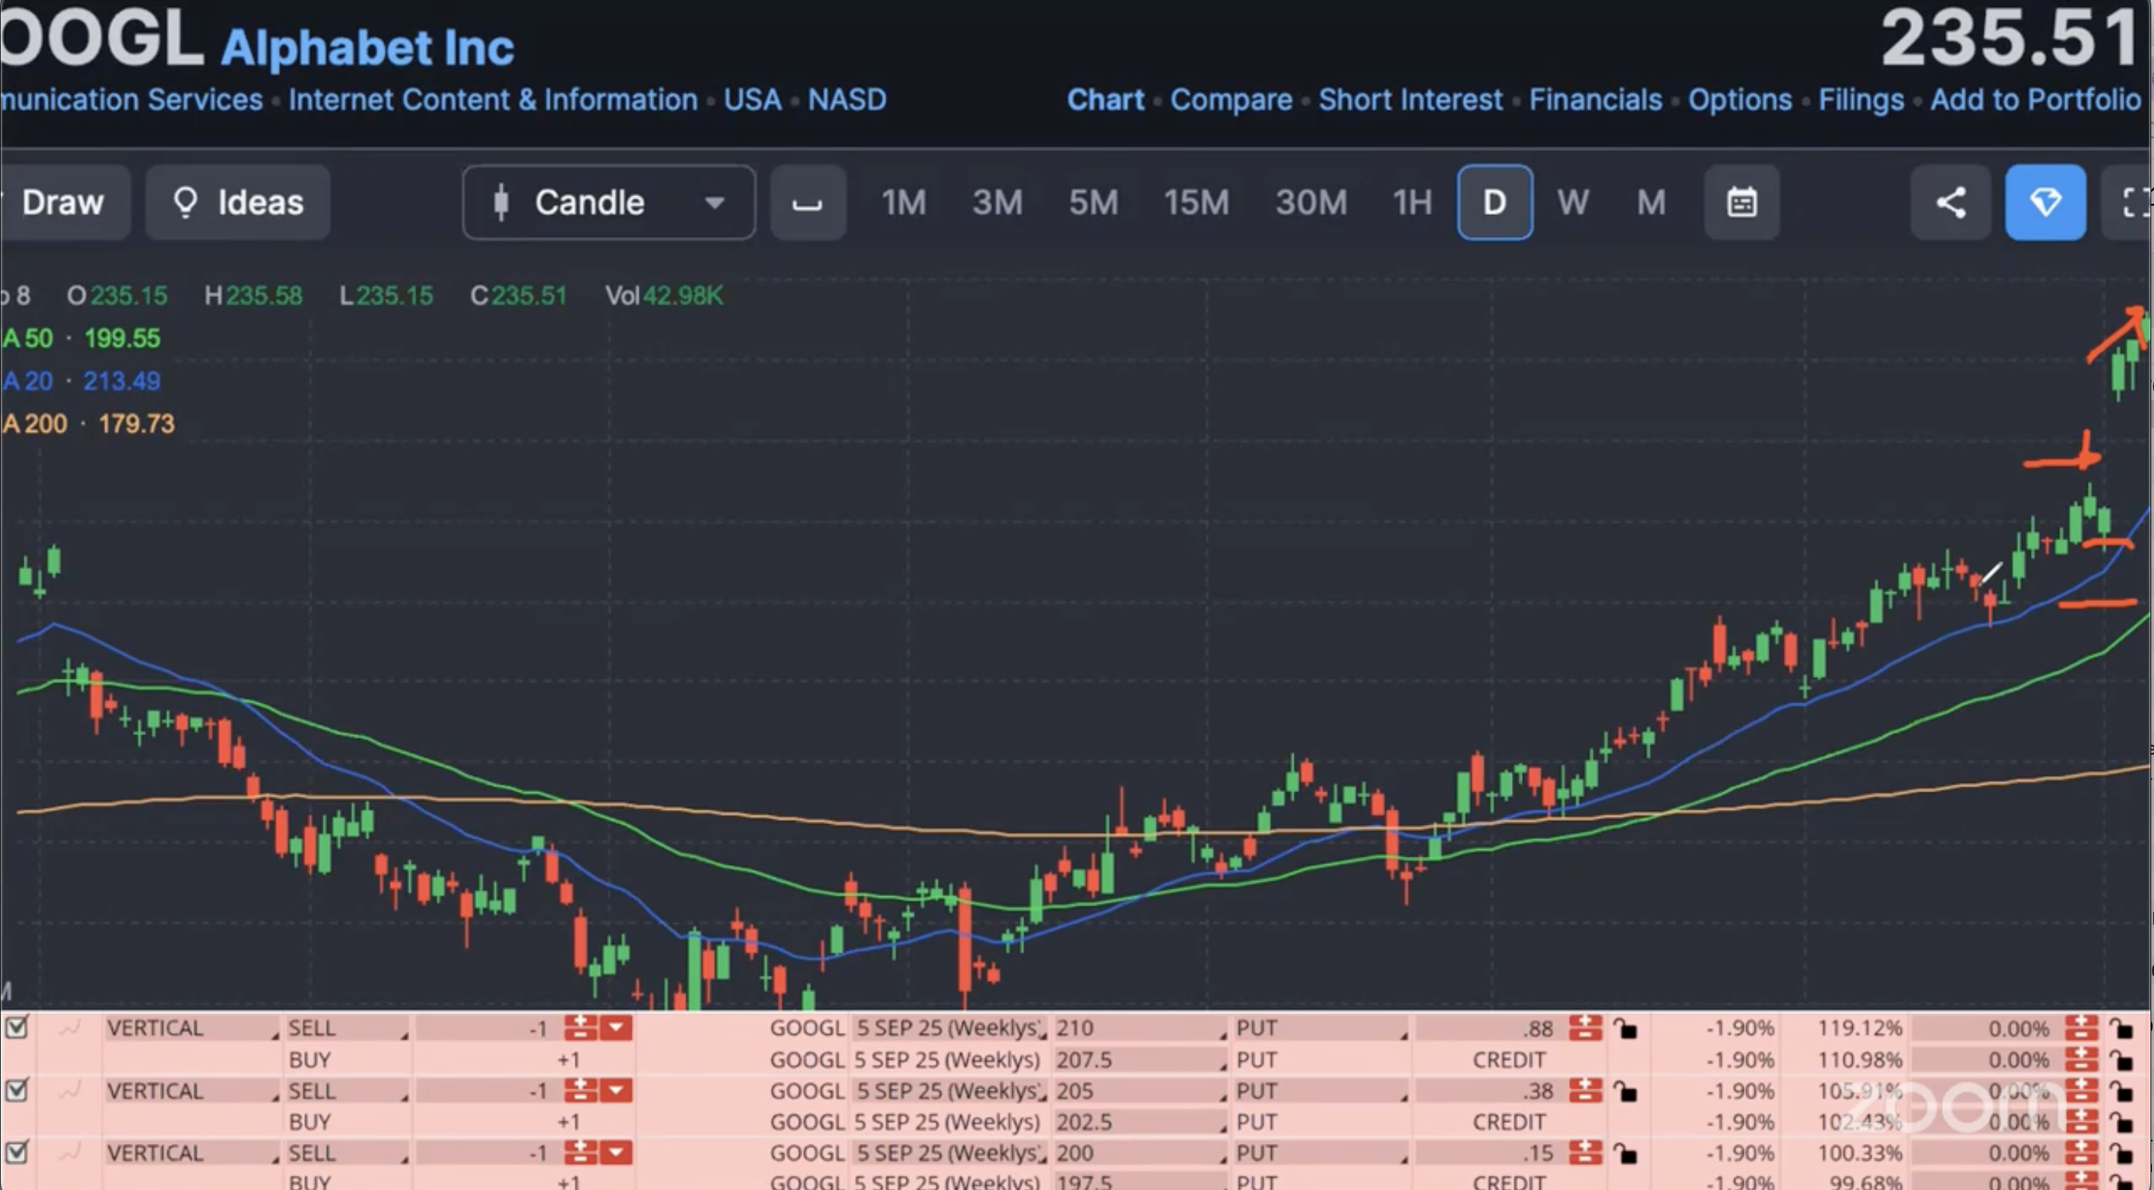Open the Financials link
2154x1190 pixels.
1595,99
